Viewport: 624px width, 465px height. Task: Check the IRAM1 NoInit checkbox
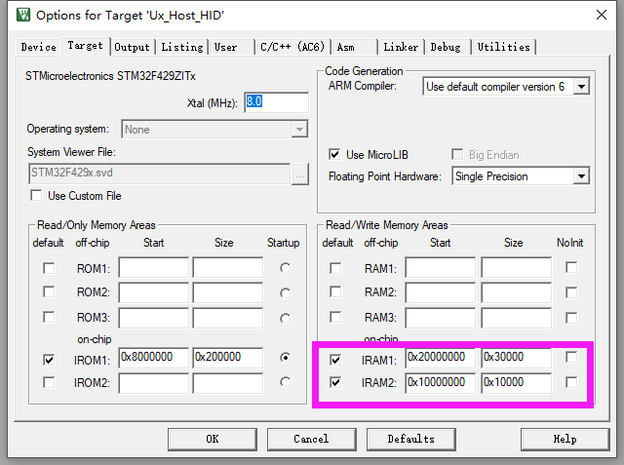click(x=571, y=358)
